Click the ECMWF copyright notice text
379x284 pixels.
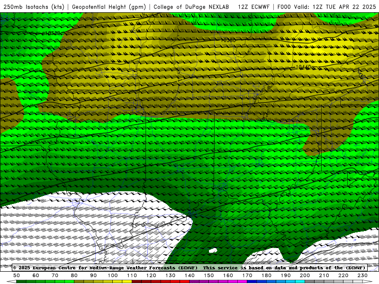point(105,267)
